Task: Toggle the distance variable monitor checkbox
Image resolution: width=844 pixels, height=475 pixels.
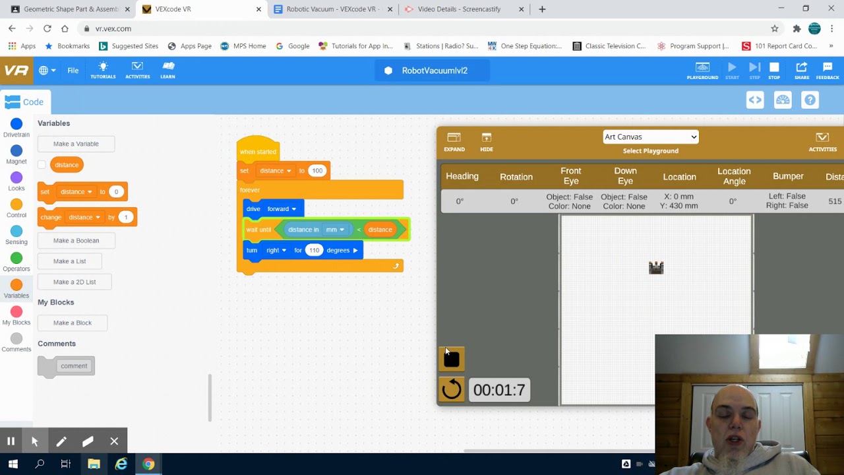Action: pos(42,164)
